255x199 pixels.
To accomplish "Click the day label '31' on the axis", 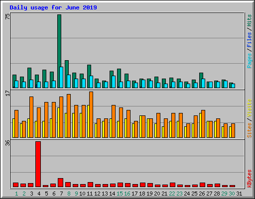I will click(239, 194).
